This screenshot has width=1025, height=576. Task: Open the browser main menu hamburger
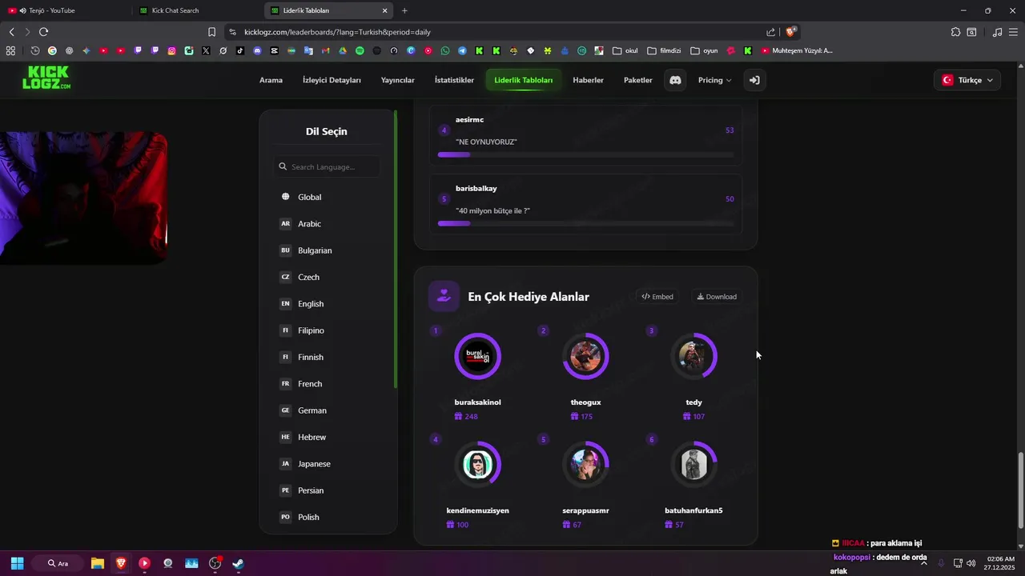1014,32
